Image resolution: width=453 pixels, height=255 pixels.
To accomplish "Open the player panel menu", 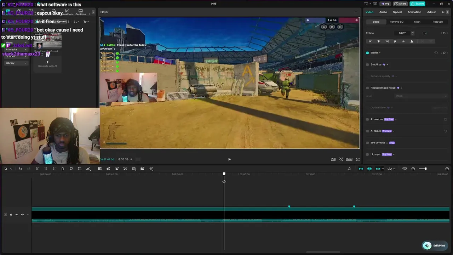I will (x=356, y=12).
